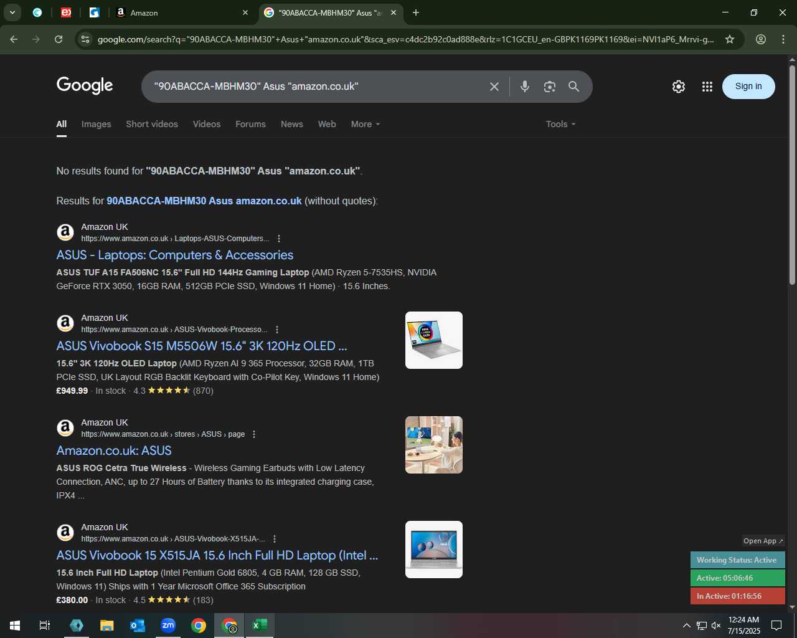Open Chrome three-dot menu

point(783,39)
